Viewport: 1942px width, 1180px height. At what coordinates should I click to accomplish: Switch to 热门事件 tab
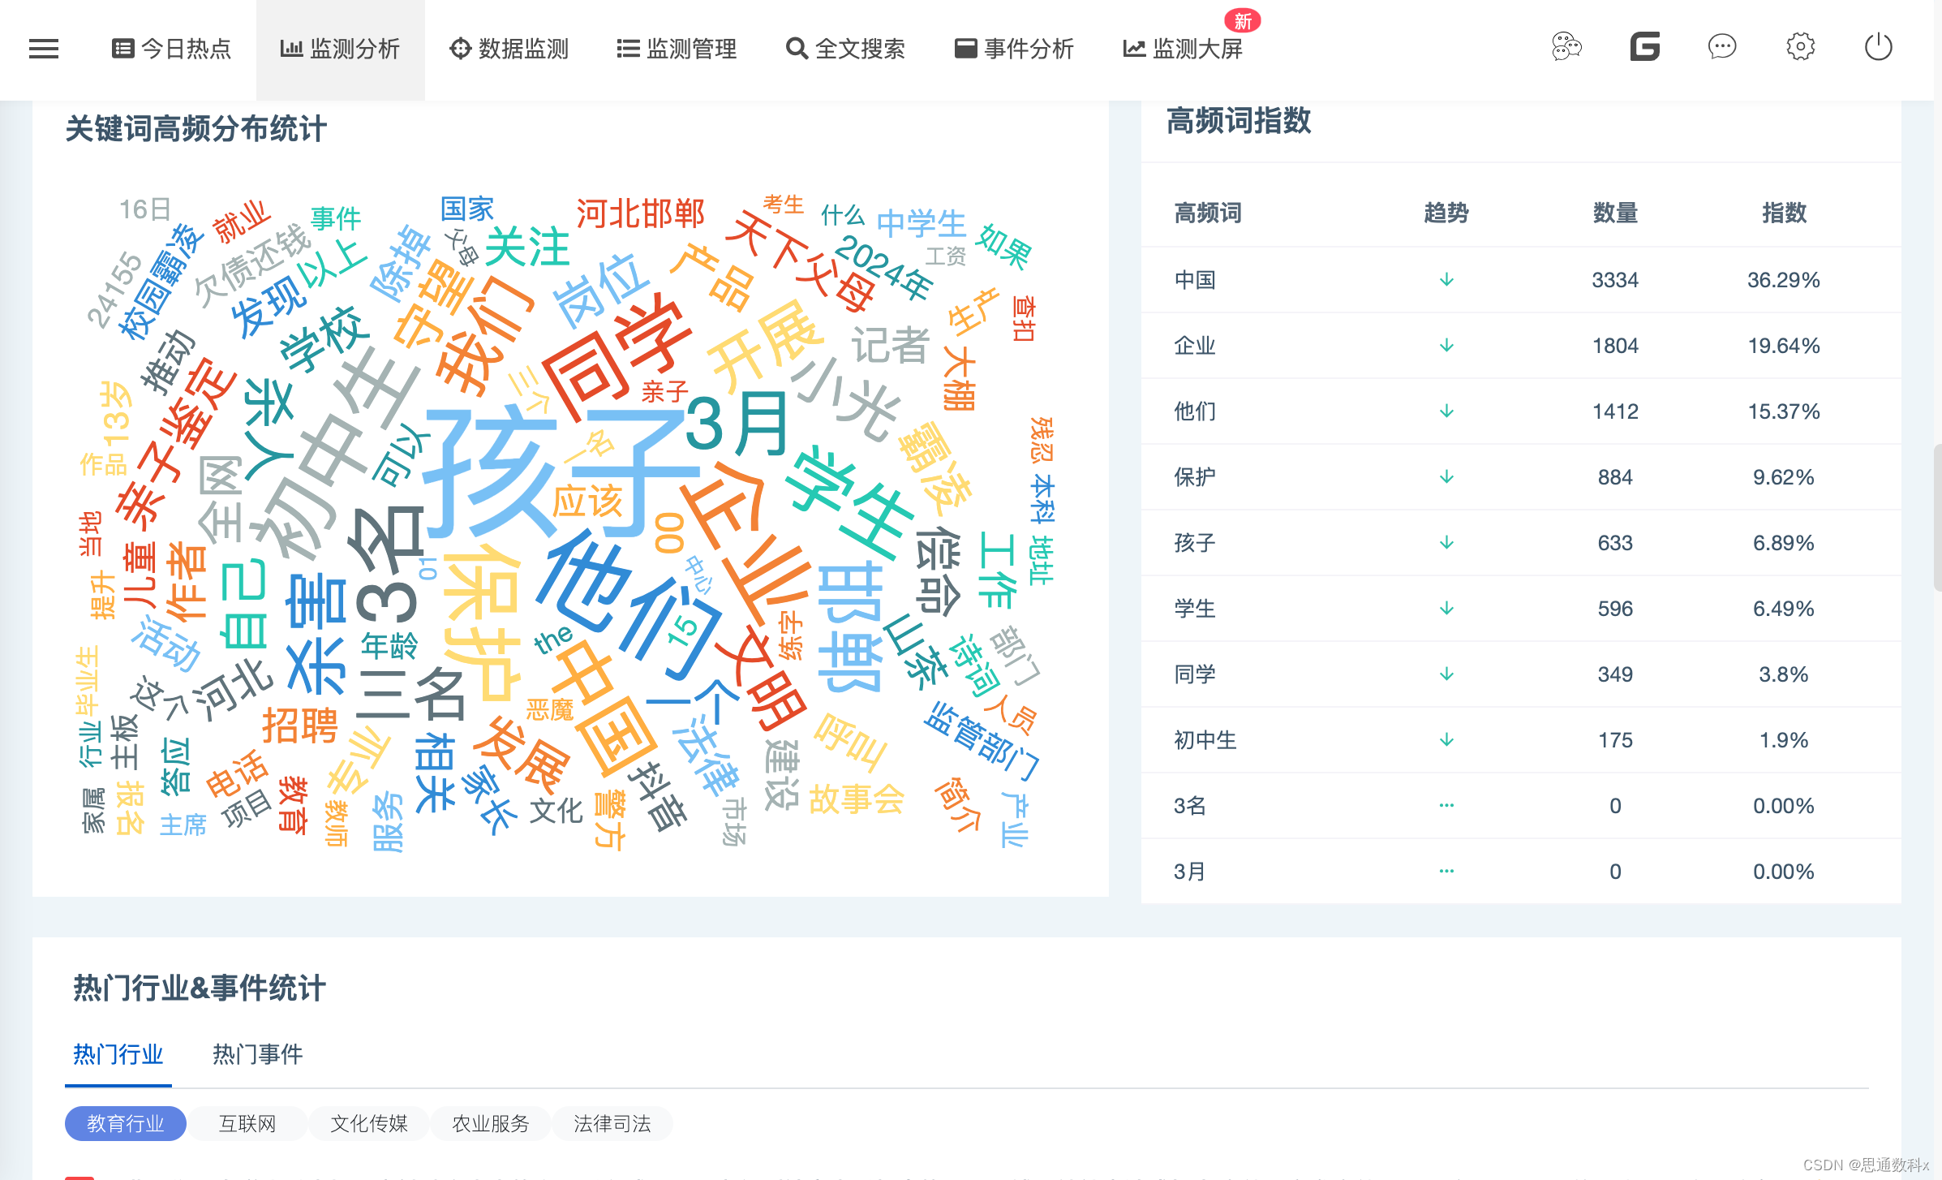(x=257, y=1054)
